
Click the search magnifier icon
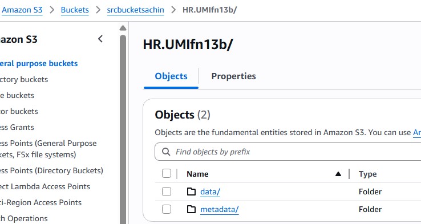pyautogui.click(x=166, y=152)
